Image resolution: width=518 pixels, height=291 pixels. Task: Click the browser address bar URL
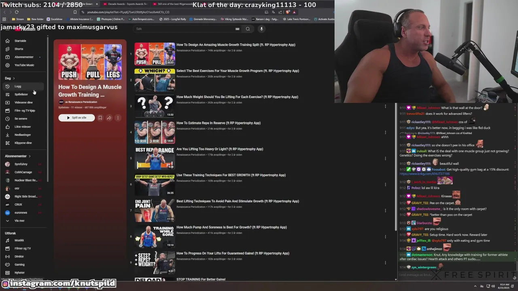point(128,12)
